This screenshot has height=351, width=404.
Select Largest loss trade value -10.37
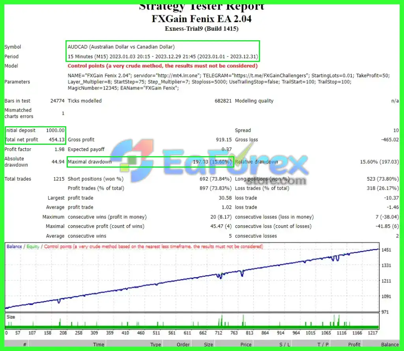[x=391, y=198]
